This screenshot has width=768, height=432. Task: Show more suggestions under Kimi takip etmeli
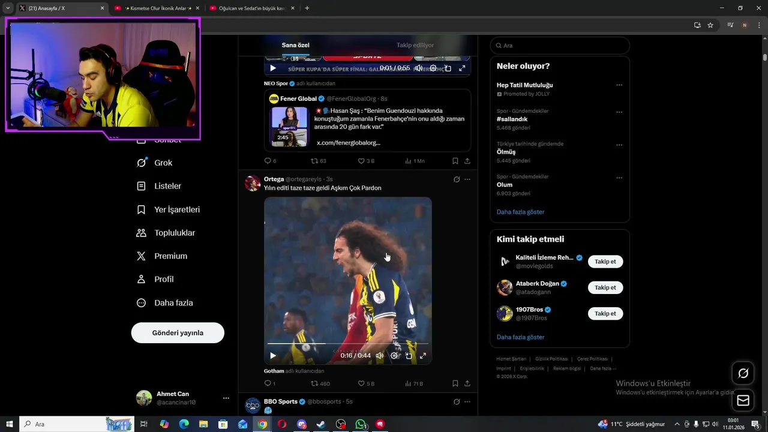tap(520, 337)
